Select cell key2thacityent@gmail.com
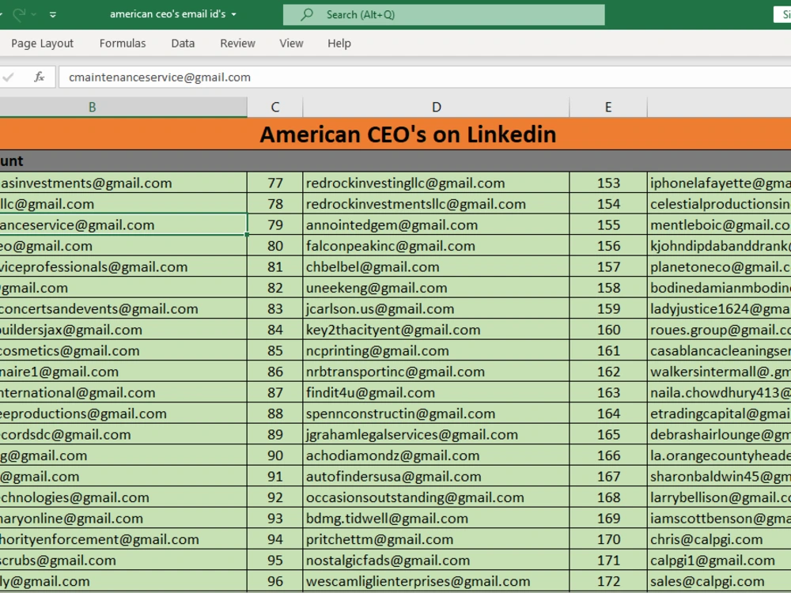The image size is (791, 593). tap(437, 330)
